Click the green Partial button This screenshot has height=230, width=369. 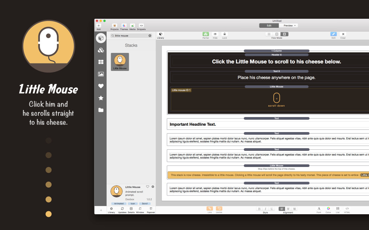pos(206,34)
